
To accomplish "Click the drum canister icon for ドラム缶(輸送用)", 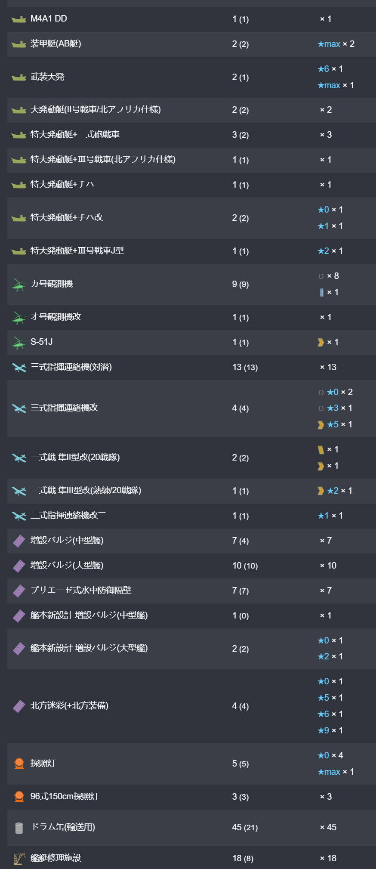I will (x=19, y=828).
